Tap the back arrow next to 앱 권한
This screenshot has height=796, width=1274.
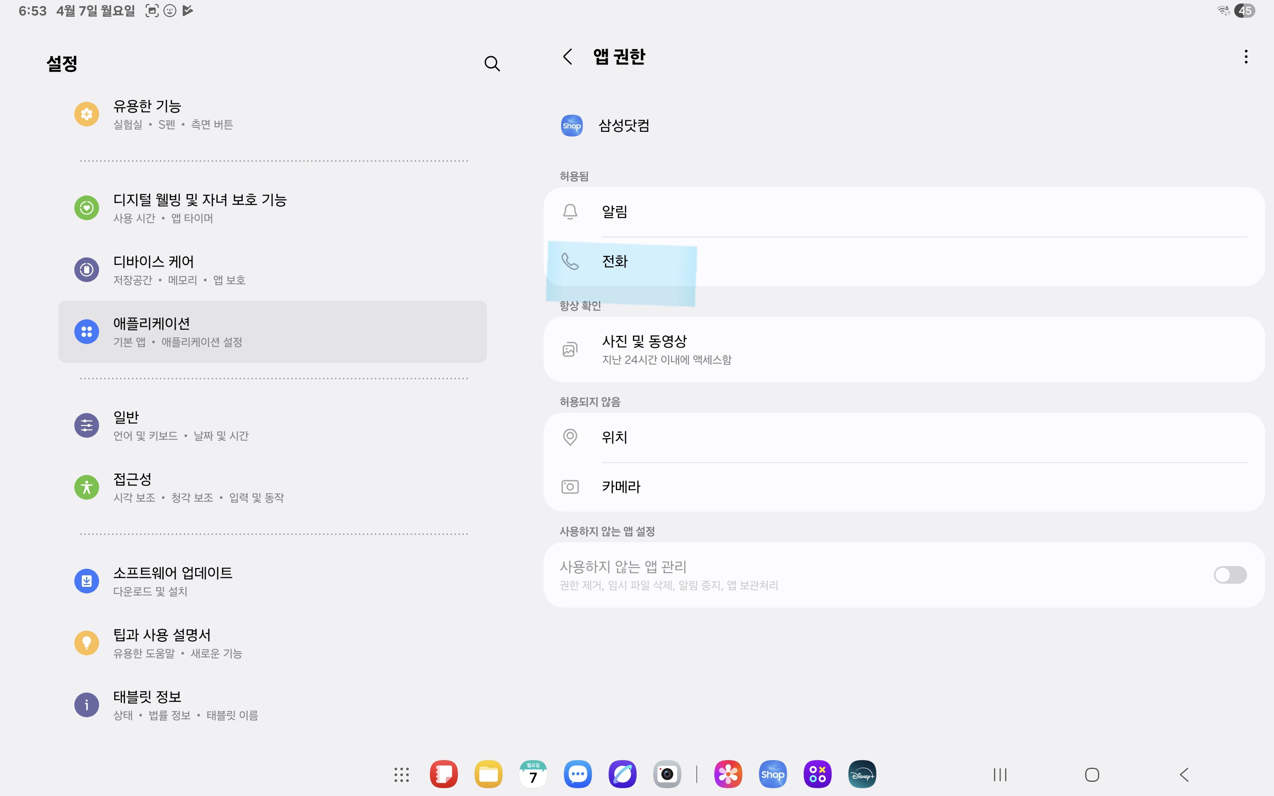[568, 57]
